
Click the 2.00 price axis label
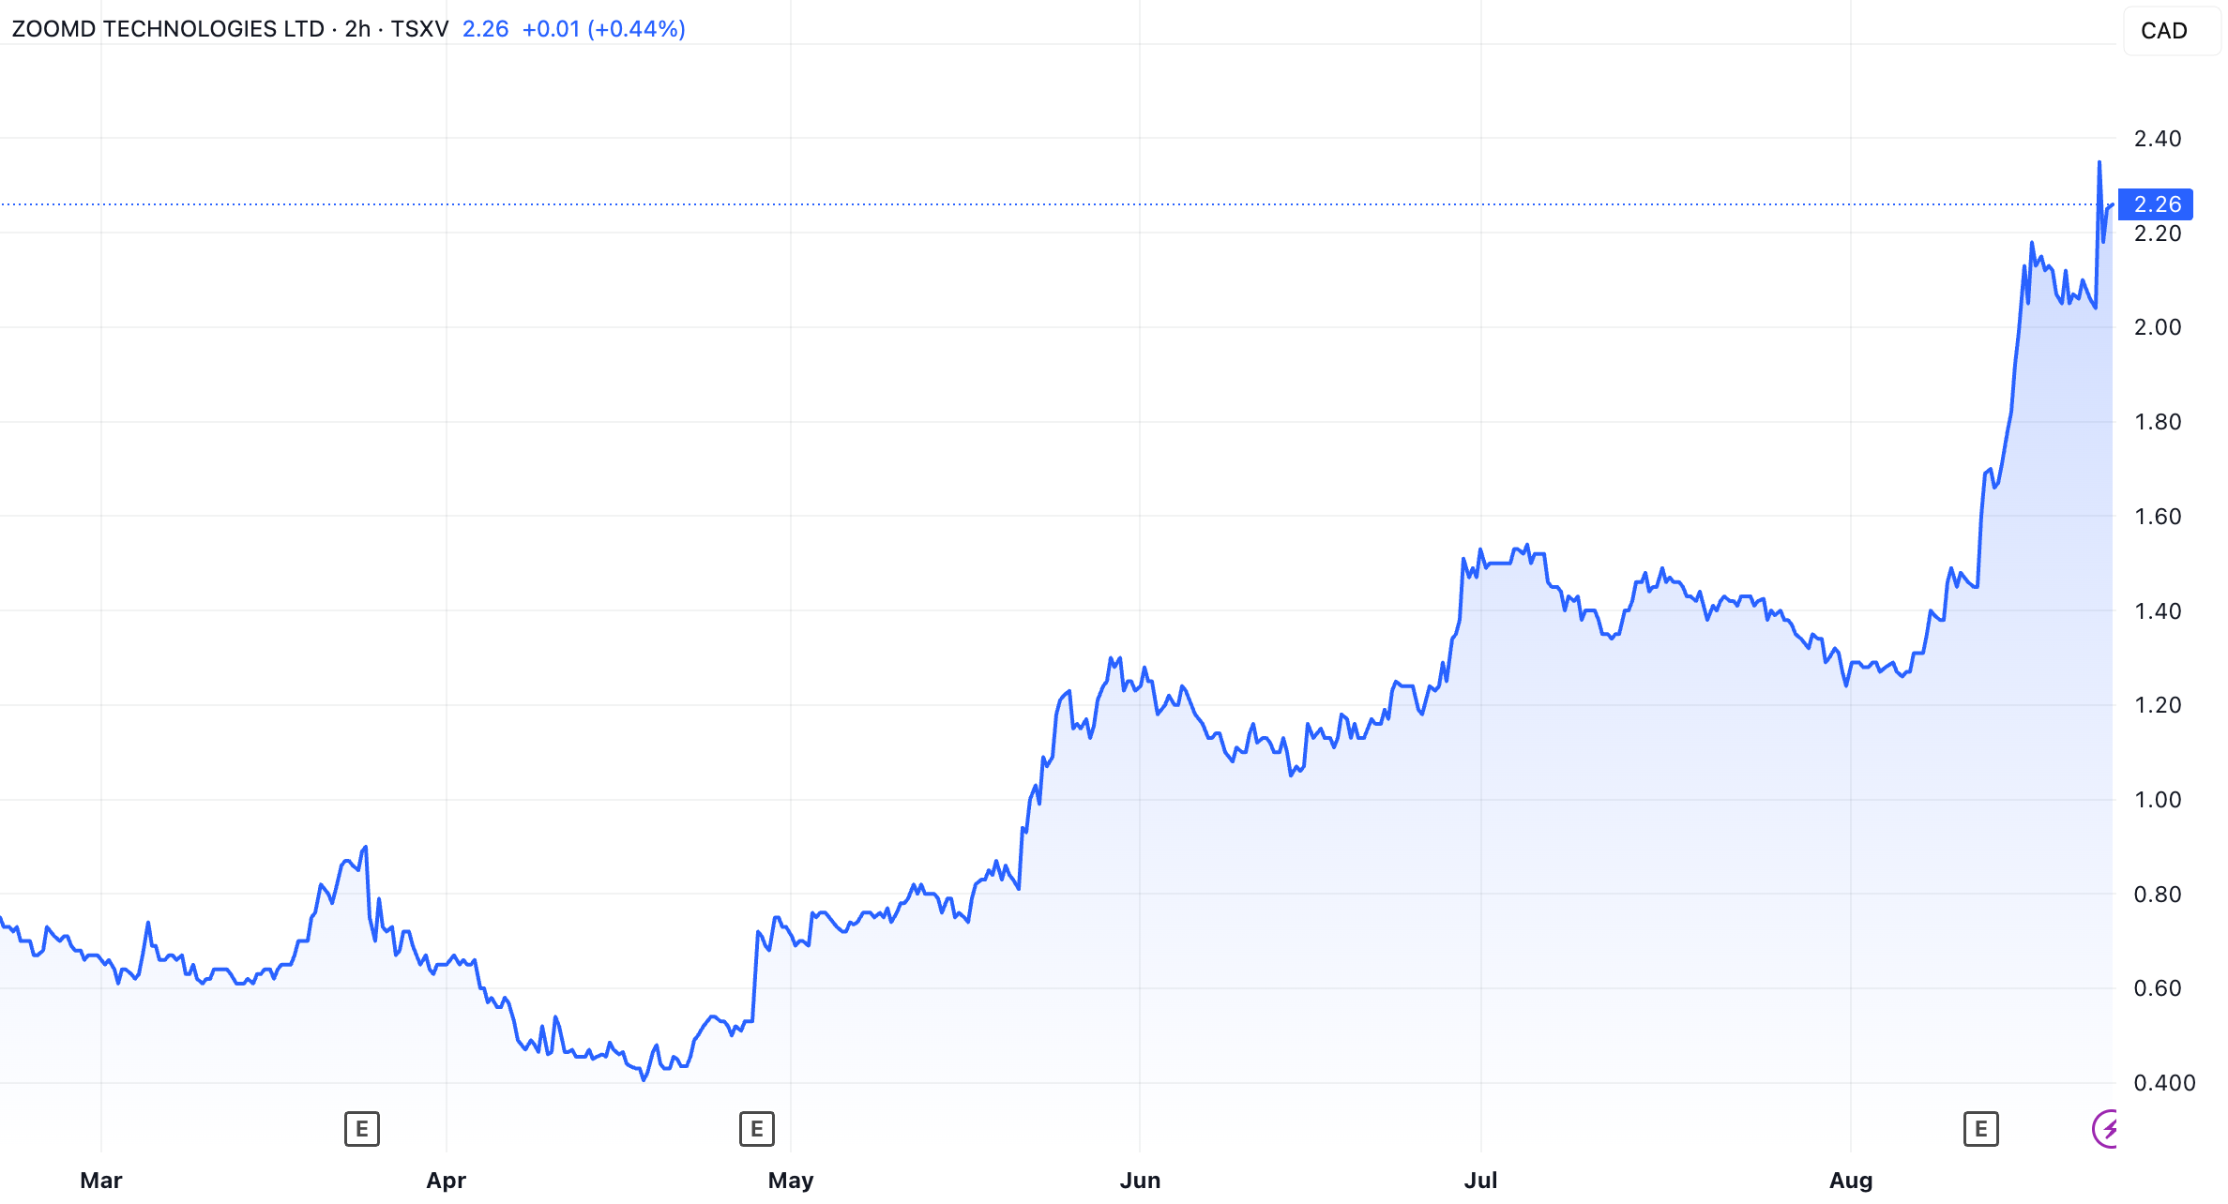pos(2158,327)
